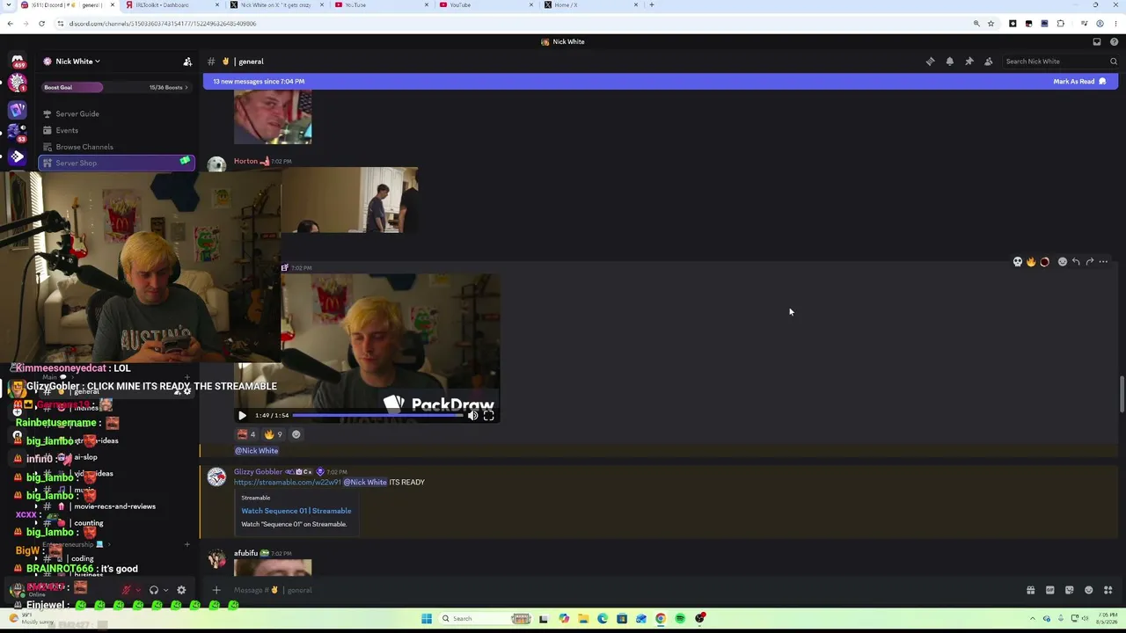This screenshot has width=1126, height=633.
Task: Open the Threads panel icon
Action: [x=930, y=62]
